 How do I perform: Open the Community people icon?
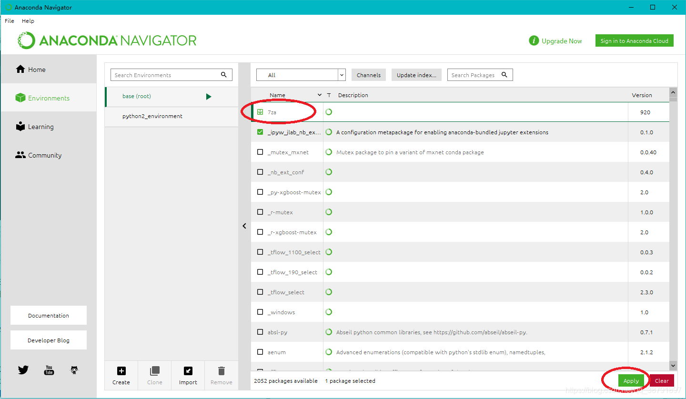click(20, 155)
